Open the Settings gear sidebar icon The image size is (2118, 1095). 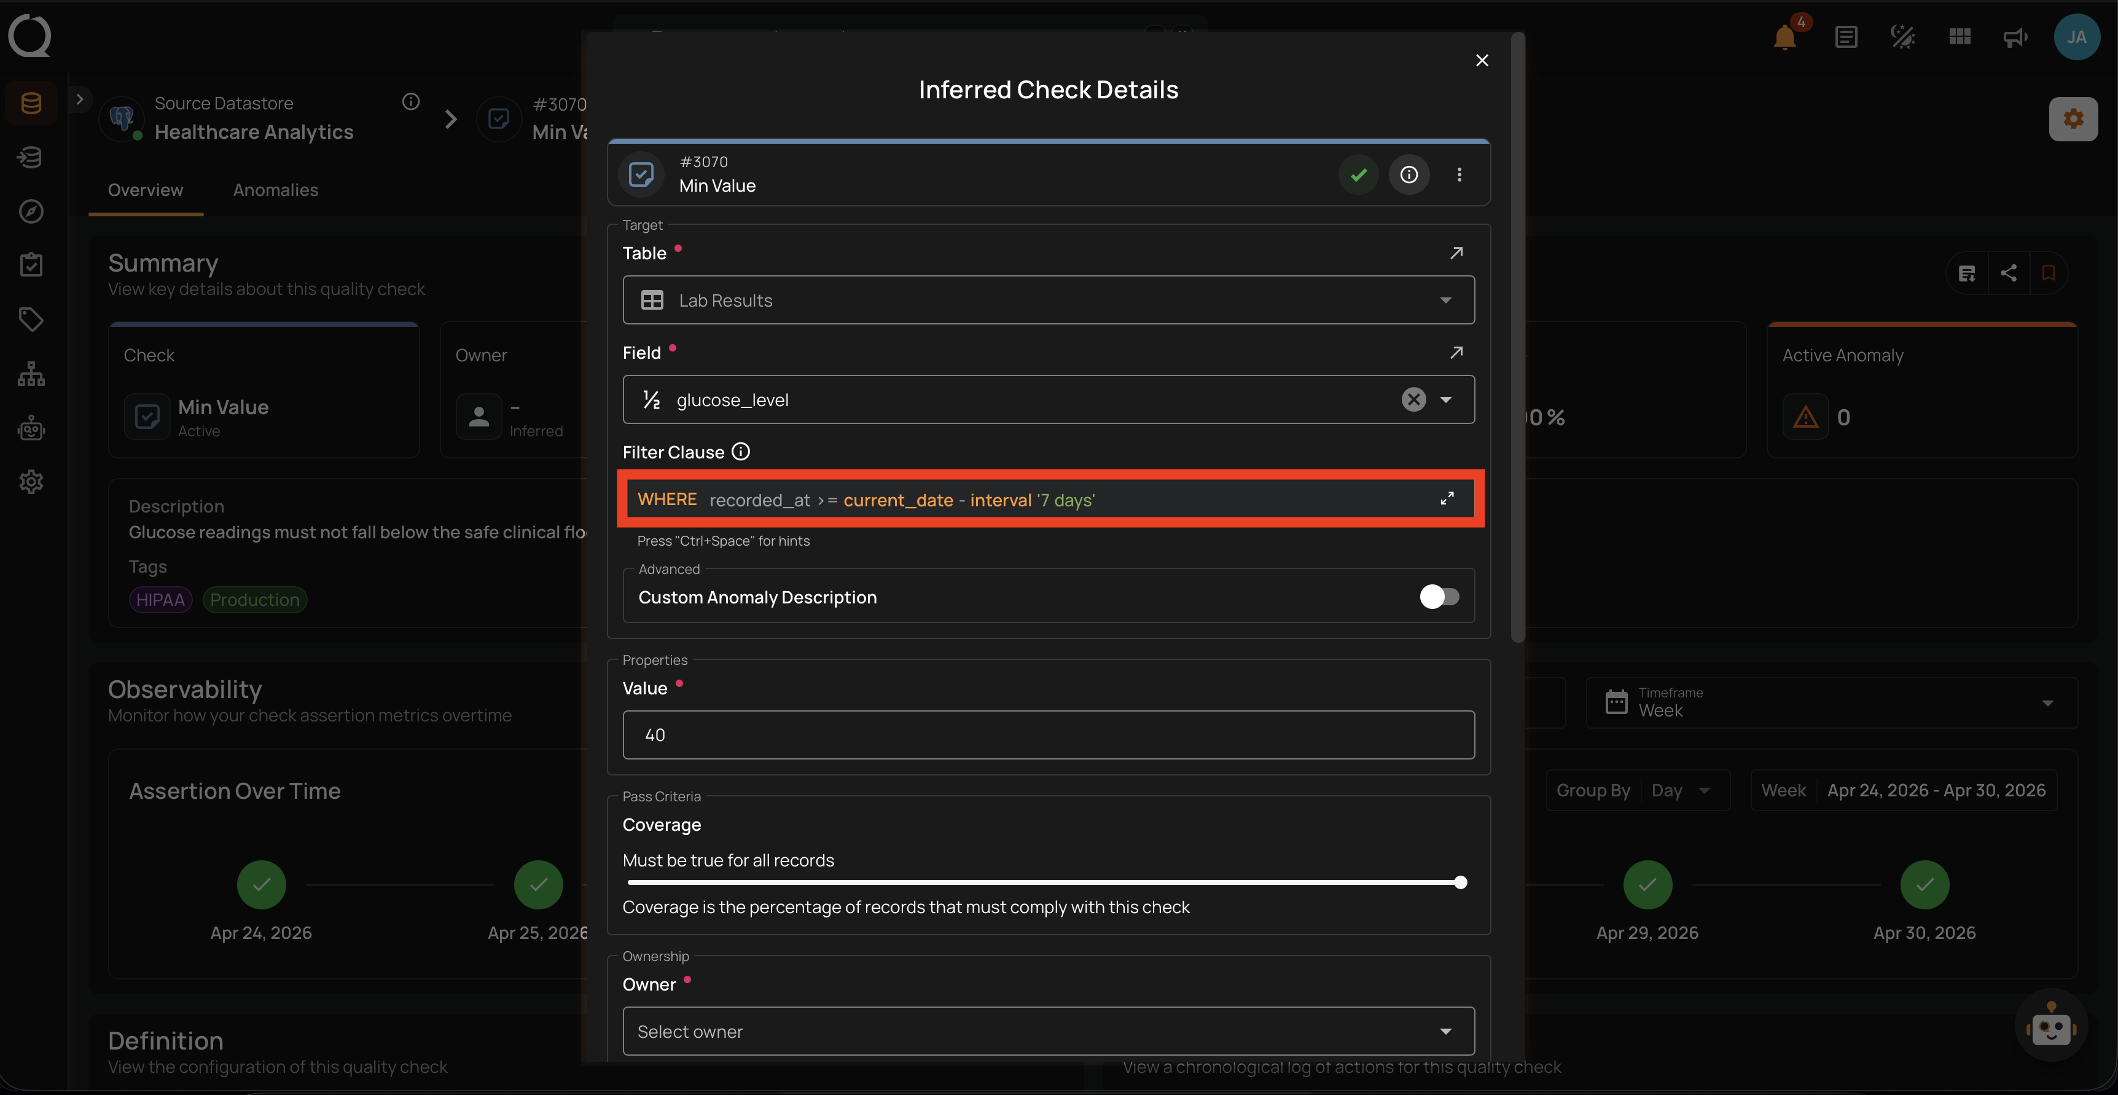click(x=31, y=482)
